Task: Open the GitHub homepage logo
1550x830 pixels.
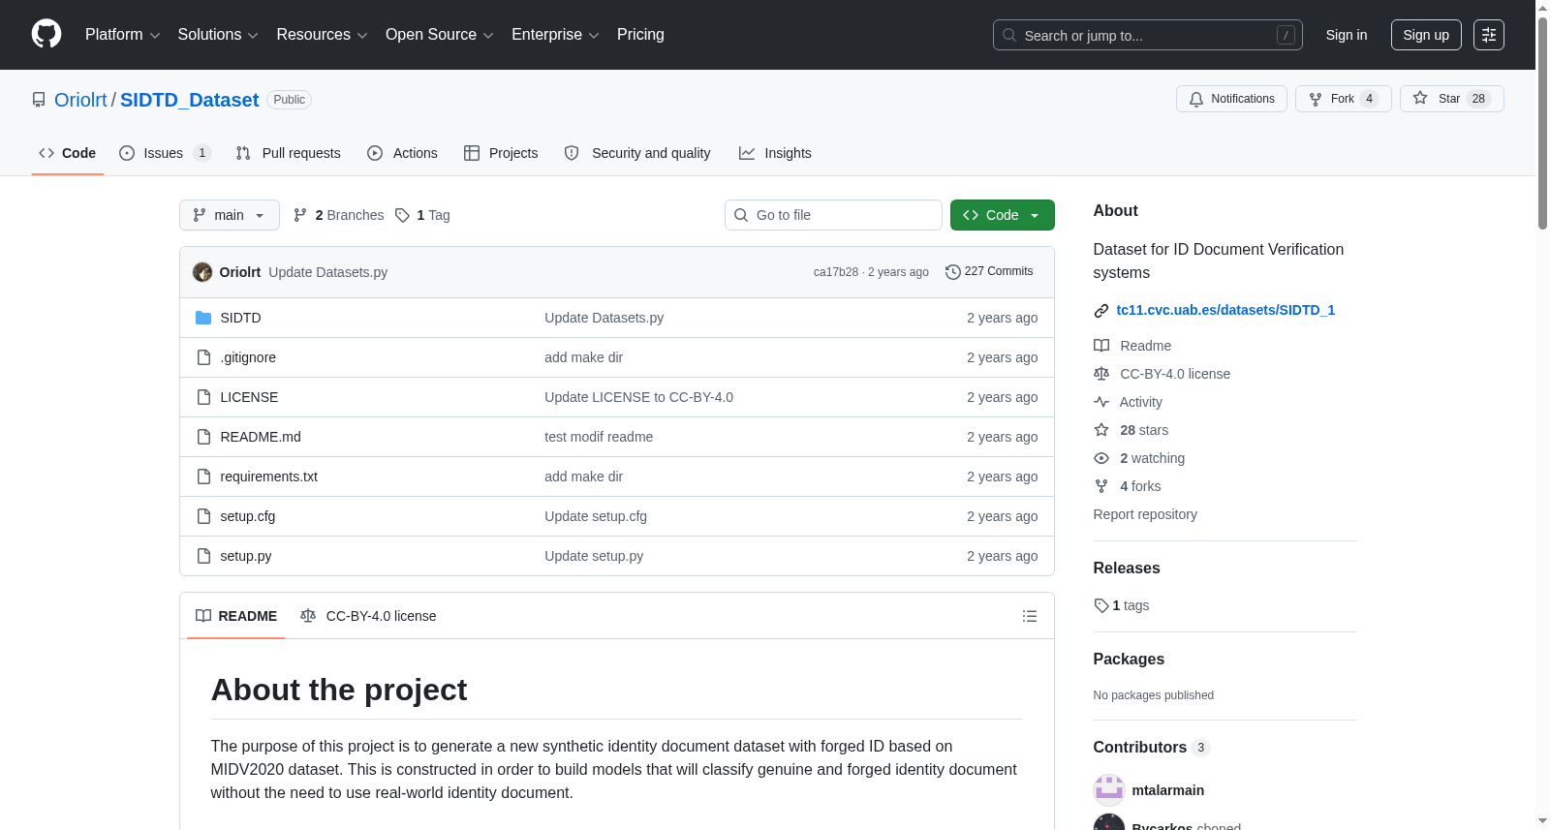Action: pyautogui.click(x=46, y=34)
